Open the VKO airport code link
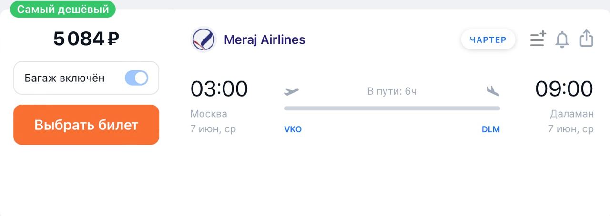 (293, 129)
